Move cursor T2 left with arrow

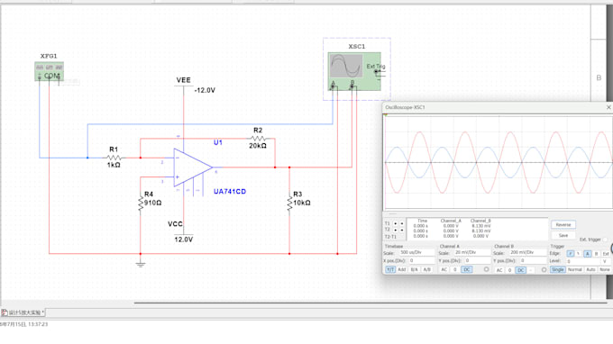point(395,230)
